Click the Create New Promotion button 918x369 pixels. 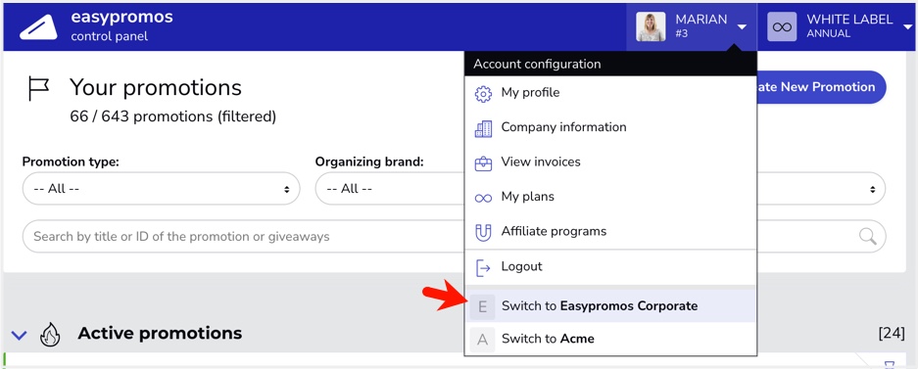821,87
